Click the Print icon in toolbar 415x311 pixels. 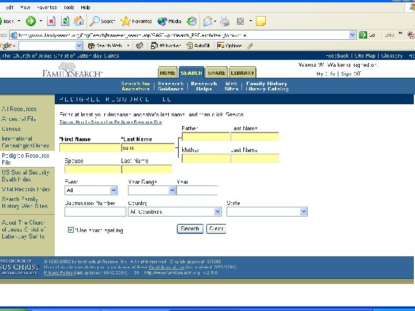225,21
